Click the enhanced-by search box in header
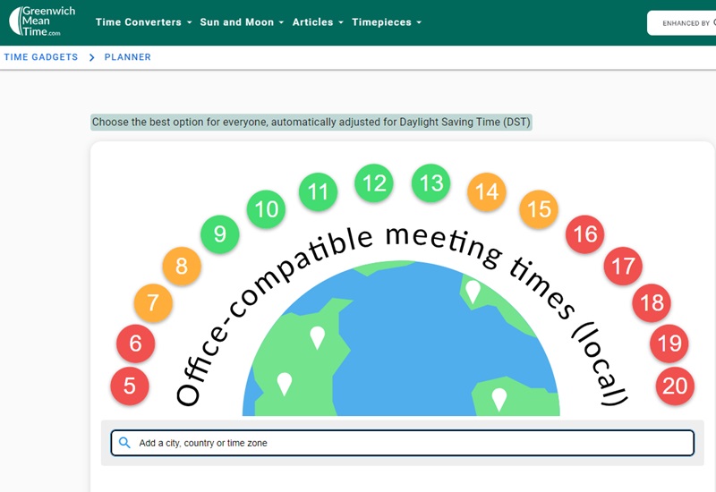 (x=681, y=23)
